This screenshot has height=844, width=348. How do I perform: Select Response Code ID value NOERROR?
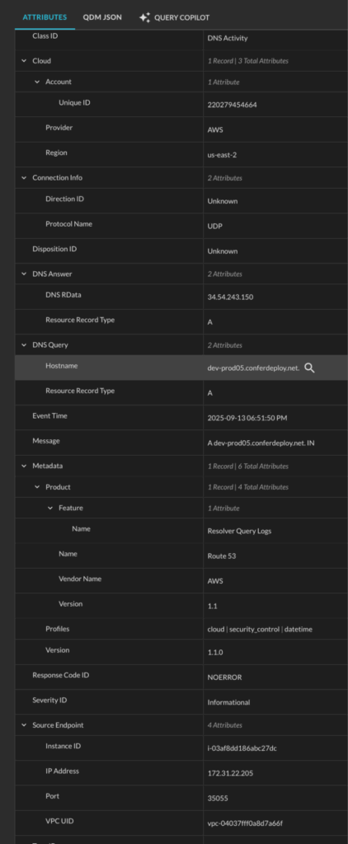(x=224, y=678)
